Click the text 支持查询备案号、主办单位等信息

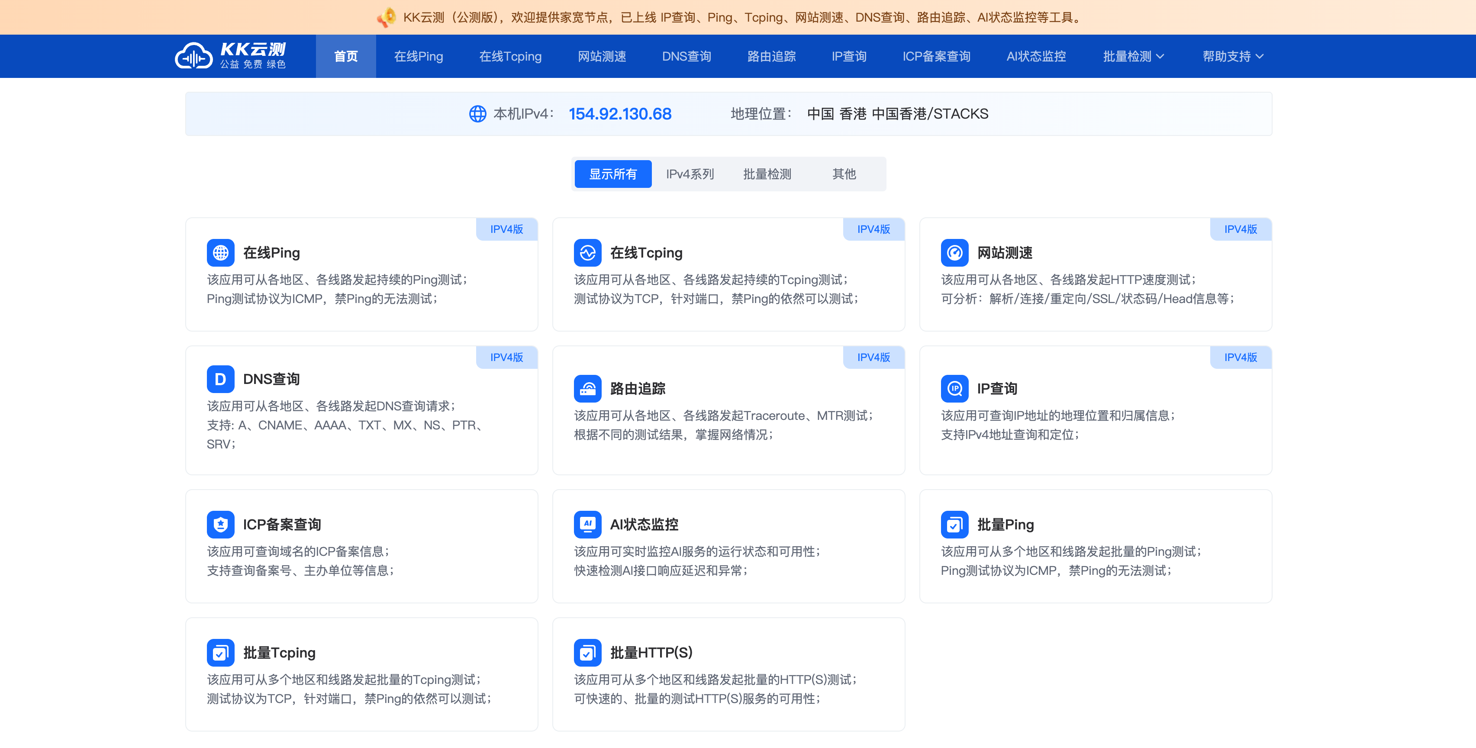click(x=300, y=571)
